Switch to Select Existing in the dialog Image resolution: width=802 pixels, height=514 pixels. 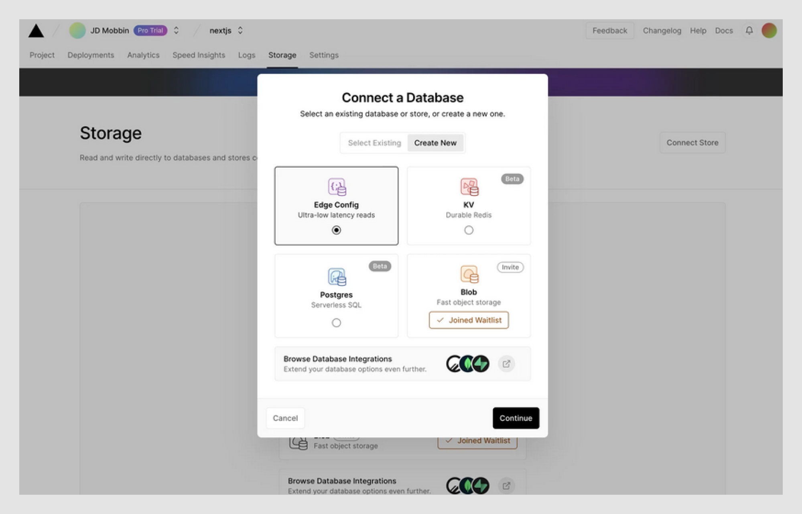click(374, 143)
